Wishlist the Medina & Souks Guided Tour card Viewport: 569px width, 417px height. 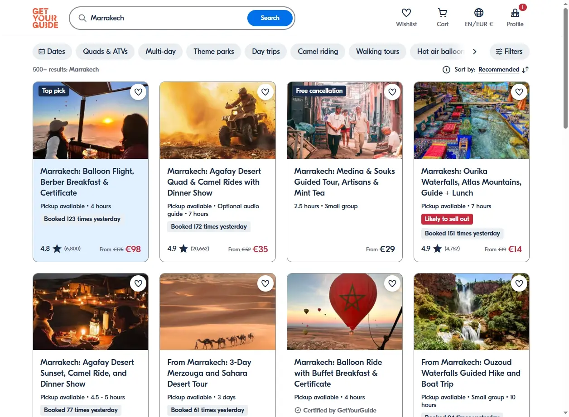click(x=392, y=92)
